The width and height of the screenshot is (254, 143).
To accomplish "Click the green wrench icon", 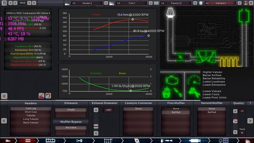I will pyautogui.click(x=194, y=93).
